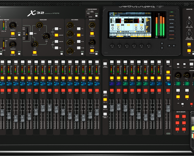Click the left arrow page key
Viewport: 194px width, 156px height.
point(169,46)
